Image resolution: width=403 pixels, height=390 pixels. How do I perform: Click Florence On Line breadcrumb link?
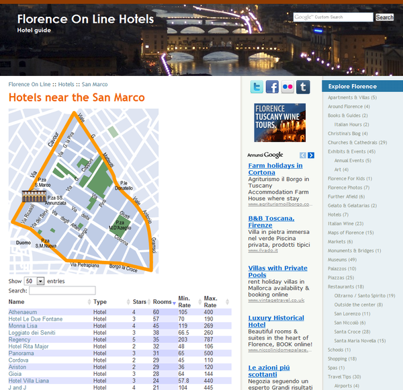(x=30, y=84)
